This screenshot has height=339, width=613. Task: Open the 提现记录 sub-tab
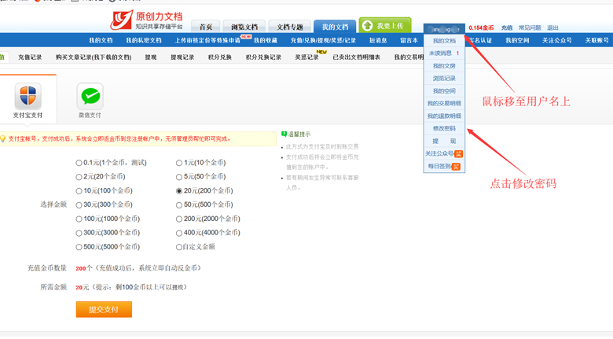(182, 57)
